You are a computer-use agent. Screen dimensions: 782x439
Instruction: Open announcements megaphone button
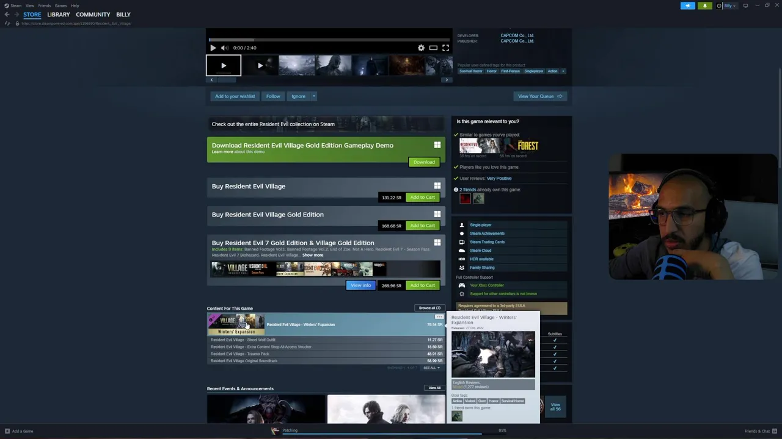pyautogui.click(x=688, y=5)
